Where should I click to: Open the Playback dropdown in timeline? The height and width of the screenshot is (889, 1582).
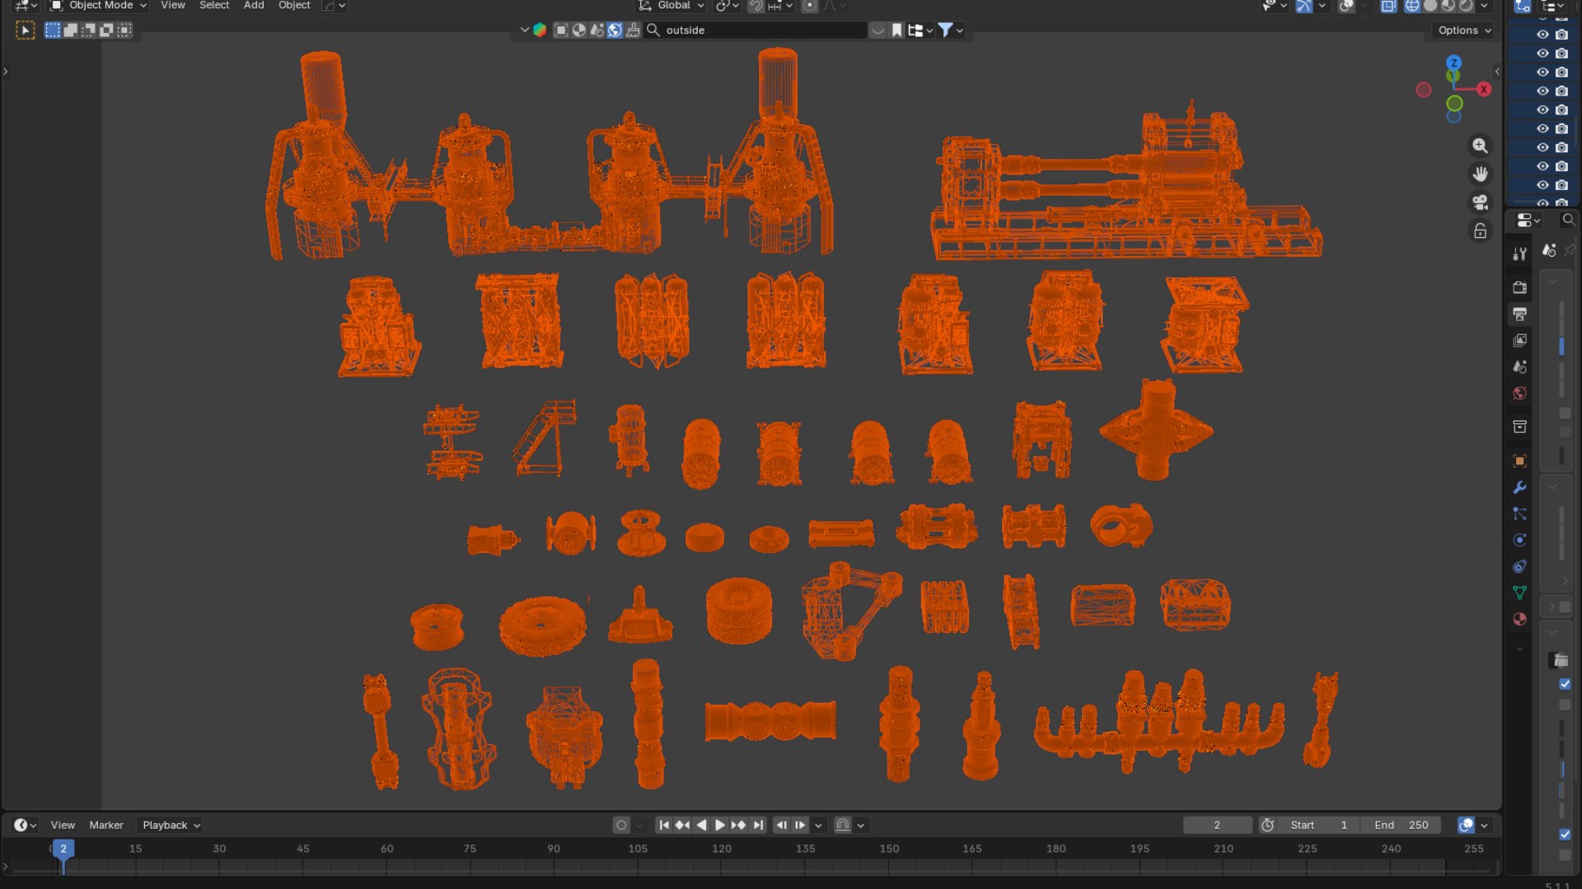pyautogui.click(x=171, y=825)
